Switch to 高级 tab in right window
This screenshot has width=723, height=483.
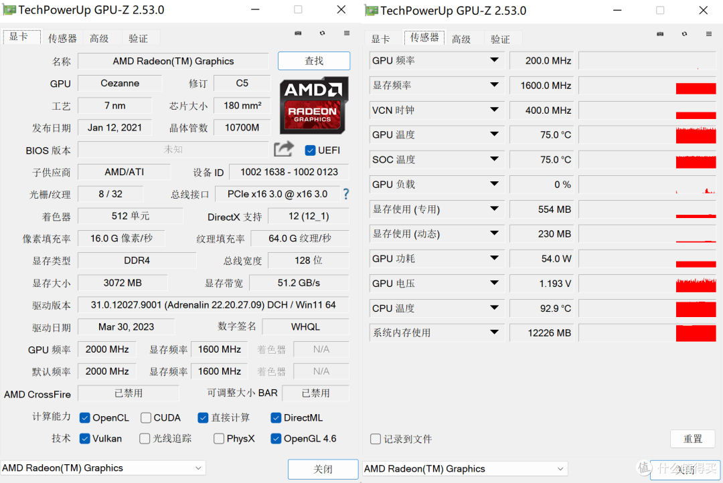461,39
